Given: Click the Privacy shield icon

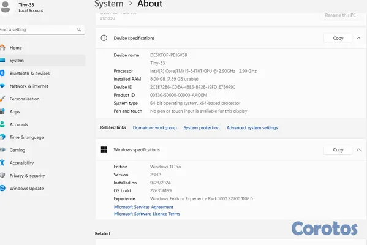Looking at the screenshot, I should [2, 175].
